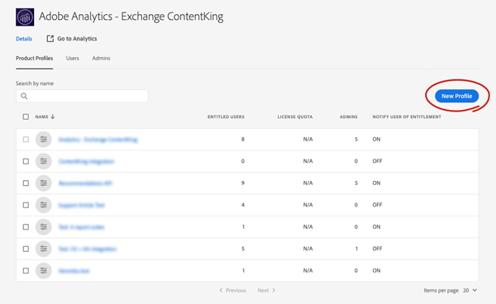This screenshot has width=496, height=304.
Task: Click the OFF value in the 0-entitled-users row
Action: click(378, 161)
